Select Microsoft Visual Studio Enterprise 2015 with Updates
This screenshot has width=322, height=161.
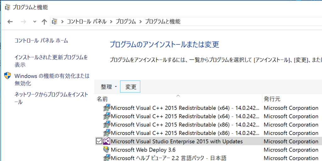pyautogui.click(x=177, y=142)
